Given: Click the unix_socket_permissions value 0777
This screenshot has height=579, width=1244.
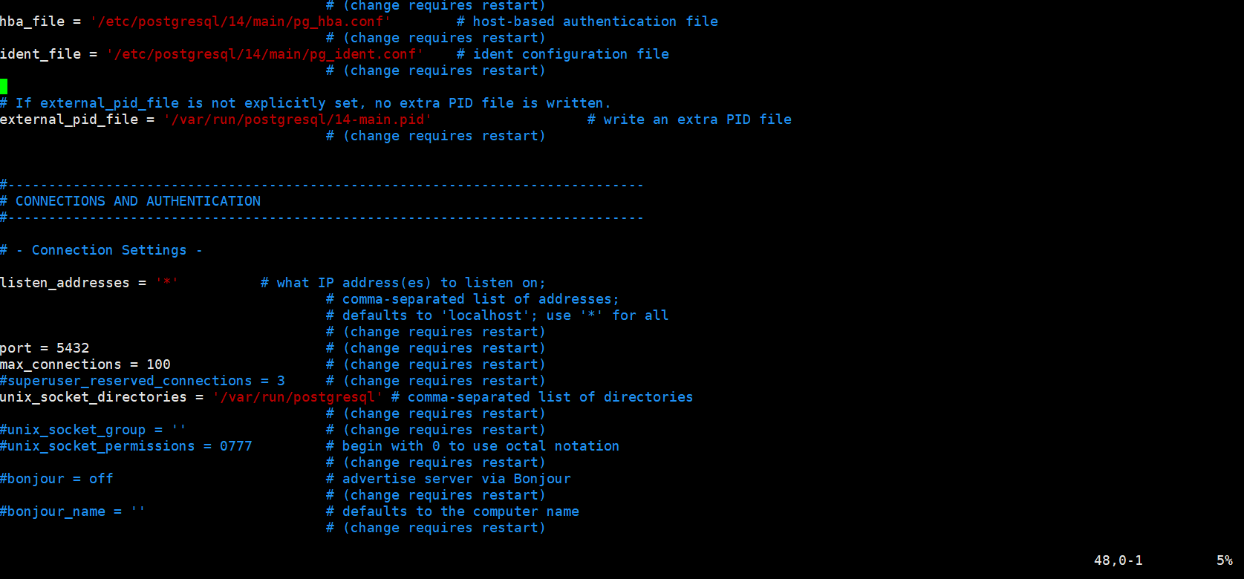Looking at the screenshot, I should tap(236, 446).
